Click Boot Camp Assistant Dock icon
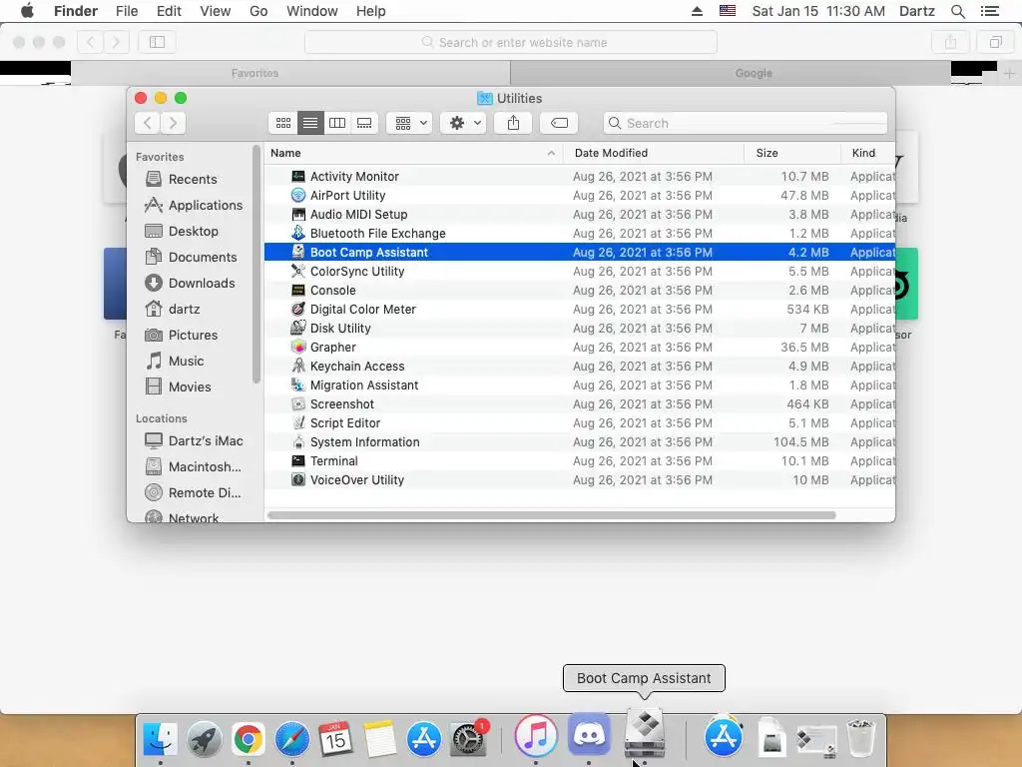 coord(644,735)
